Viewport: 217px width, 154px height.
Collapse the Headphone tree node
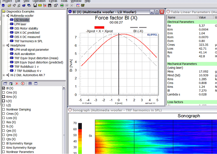(x=3, y=45)
